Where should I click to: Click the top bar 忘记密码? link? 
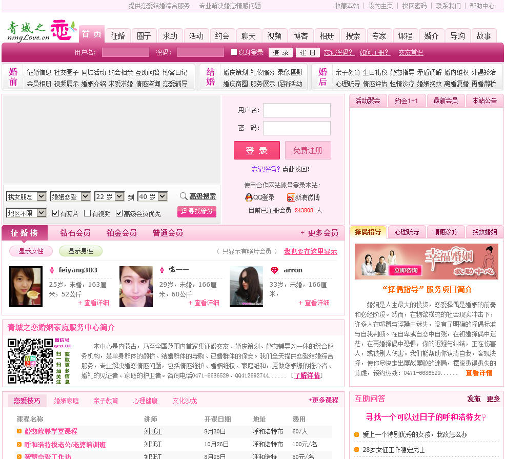pyautogui.click(x=339, y=52)
